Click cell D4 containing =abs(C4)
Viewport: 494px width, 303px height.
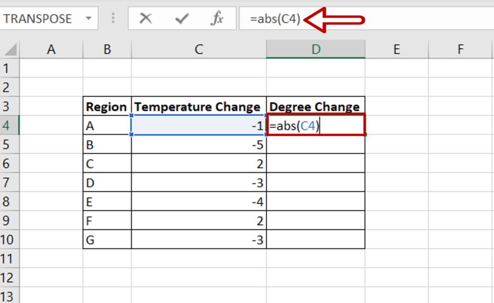click(x=316, y=125)
